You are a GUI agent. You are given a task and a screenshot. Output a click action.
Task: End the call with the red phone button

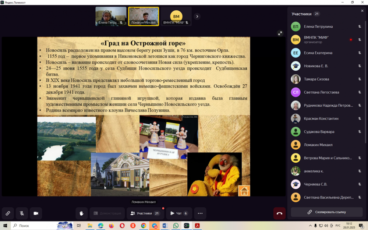(x=279, y=213)
